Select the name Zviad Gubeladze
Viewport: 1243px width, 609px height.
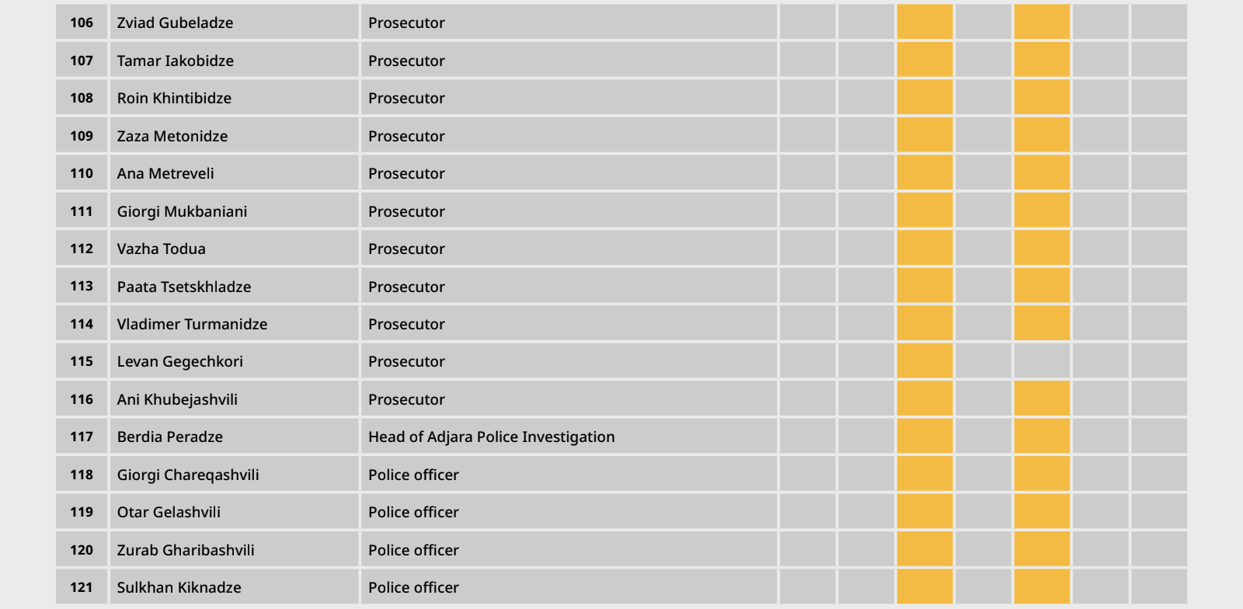tap(175, 23)
